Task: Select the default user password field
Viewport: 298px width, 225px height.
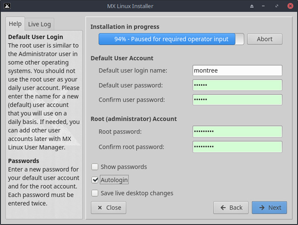Action: pyautogui.click(x=237, y=85)
